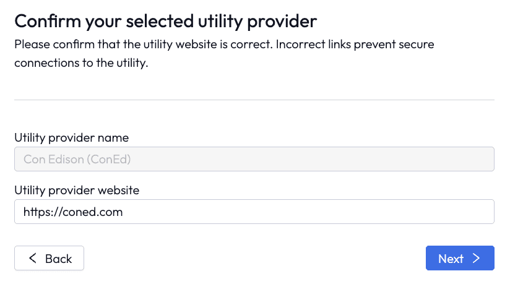
Task: Click the Con Edison (ConEd) greyed text
Action: [77, 160]
